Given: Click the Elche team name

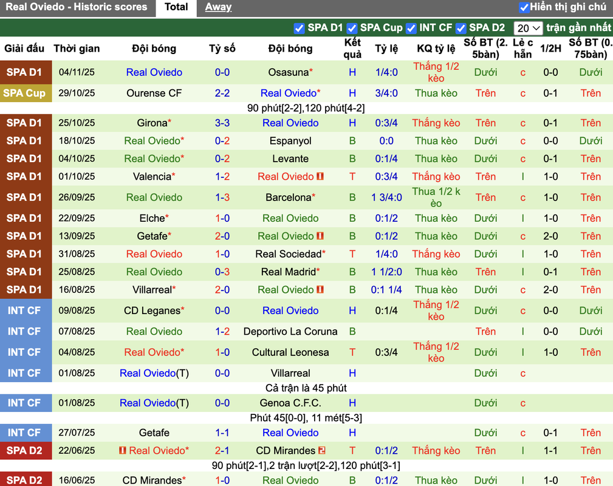Looking at the screenshot, I should (x=152, y=218).
